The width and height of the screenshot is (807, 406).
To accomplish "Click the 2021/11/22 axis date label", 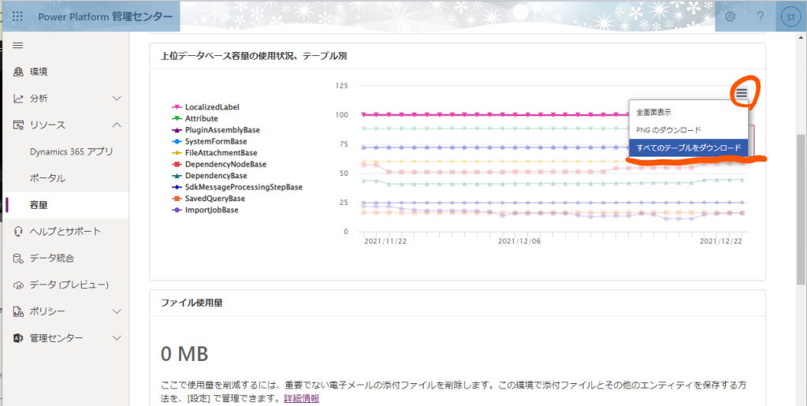I will pos(385,240).
